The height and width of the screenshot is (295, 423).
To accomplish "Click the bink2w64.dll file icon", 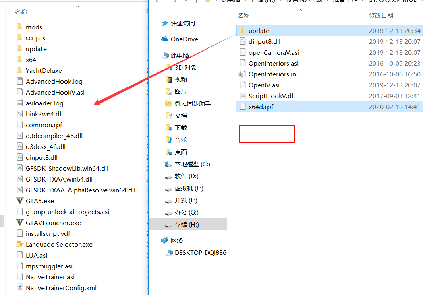I will 20,113.
